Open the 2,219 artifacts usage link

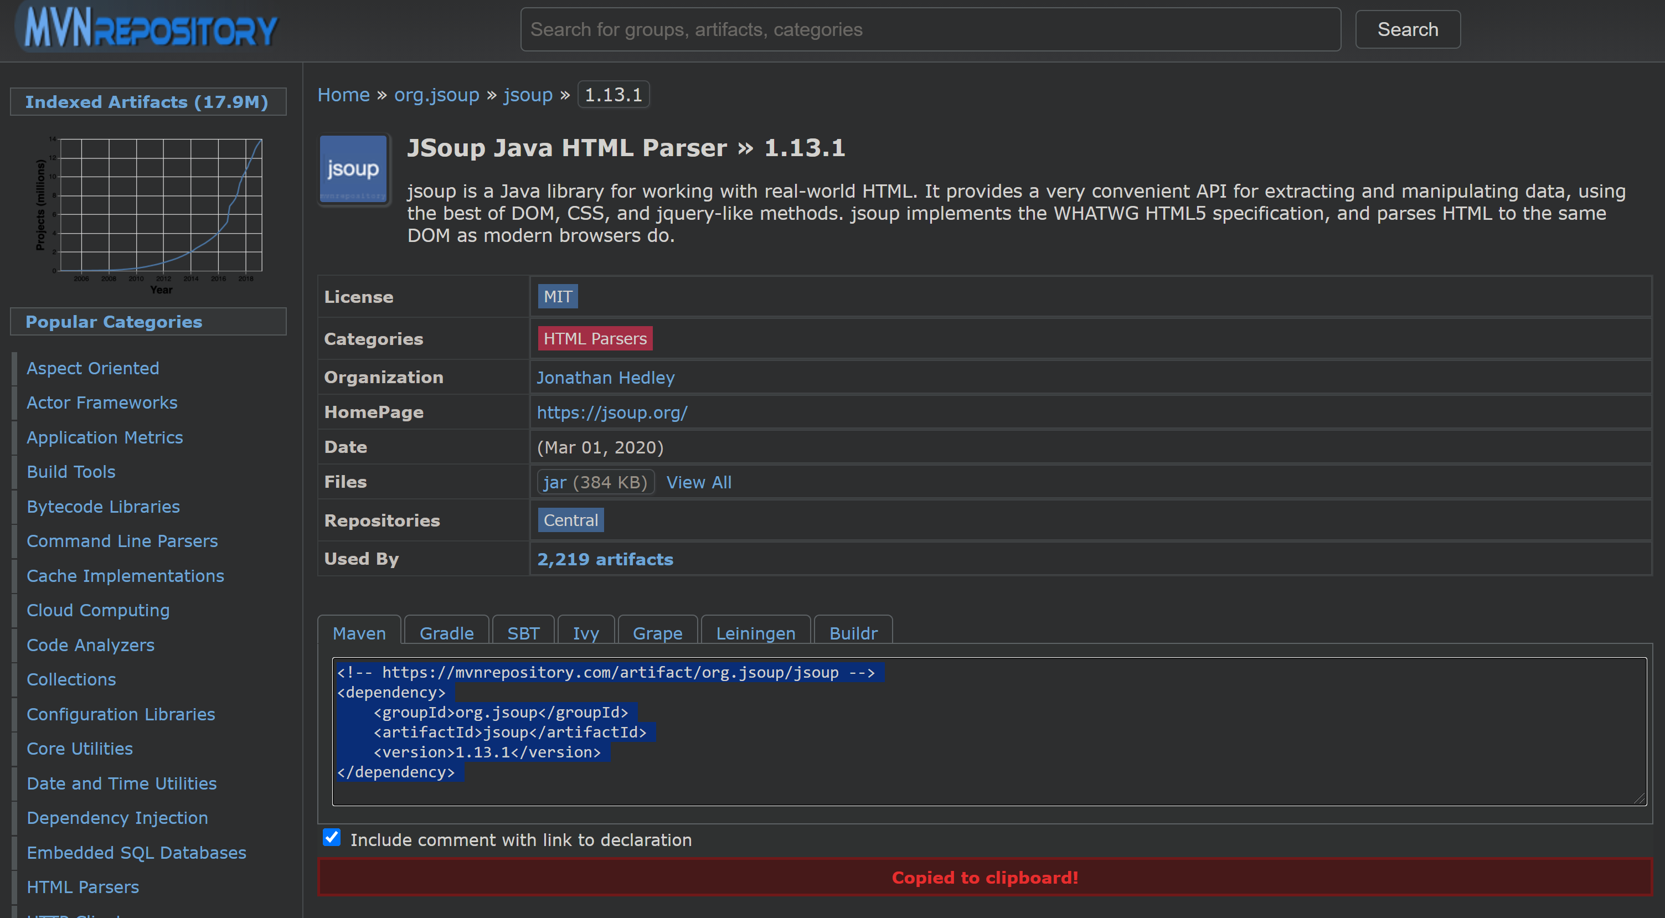click(605, 559)
